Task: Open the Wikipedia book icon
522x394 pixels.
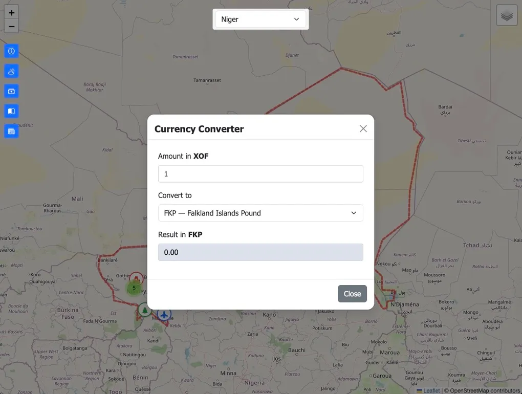Action: [11, 111]
